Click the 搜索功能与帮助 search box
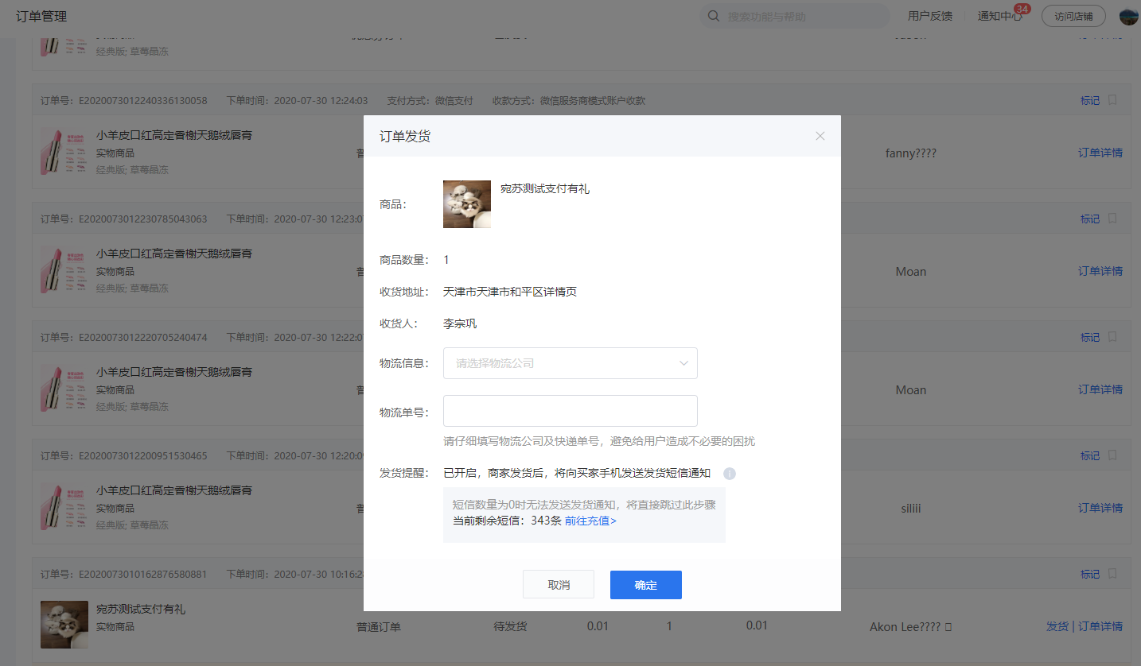The width and height of the screenshot is (1141, 666). (795, 16)
